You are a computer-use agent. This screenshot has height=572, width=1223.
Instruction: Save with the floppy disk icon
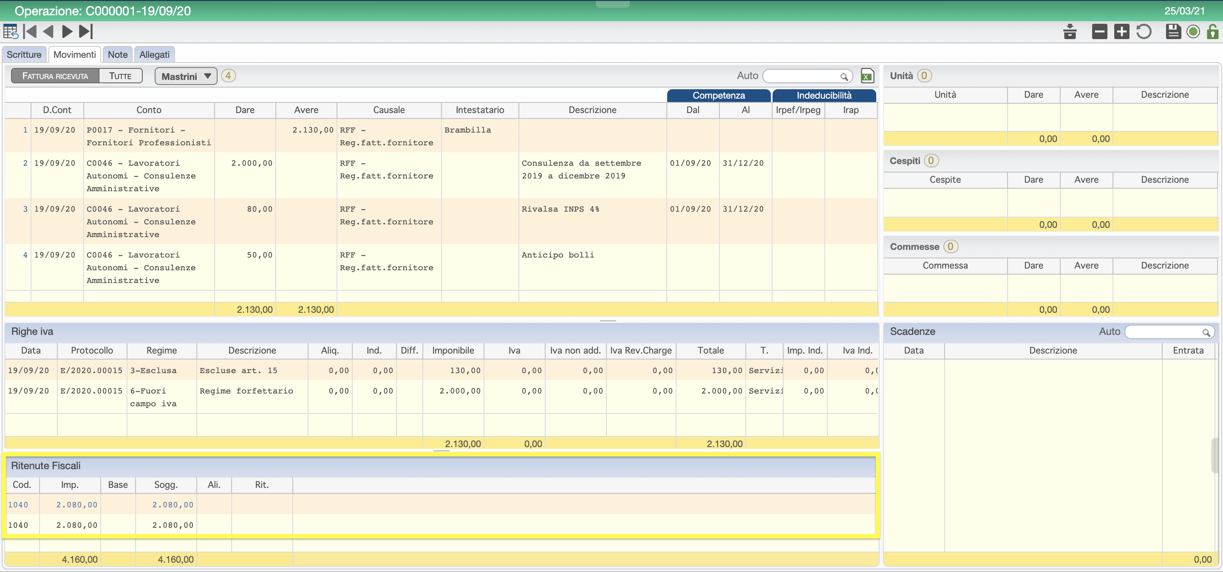[x=1173, y=32]
